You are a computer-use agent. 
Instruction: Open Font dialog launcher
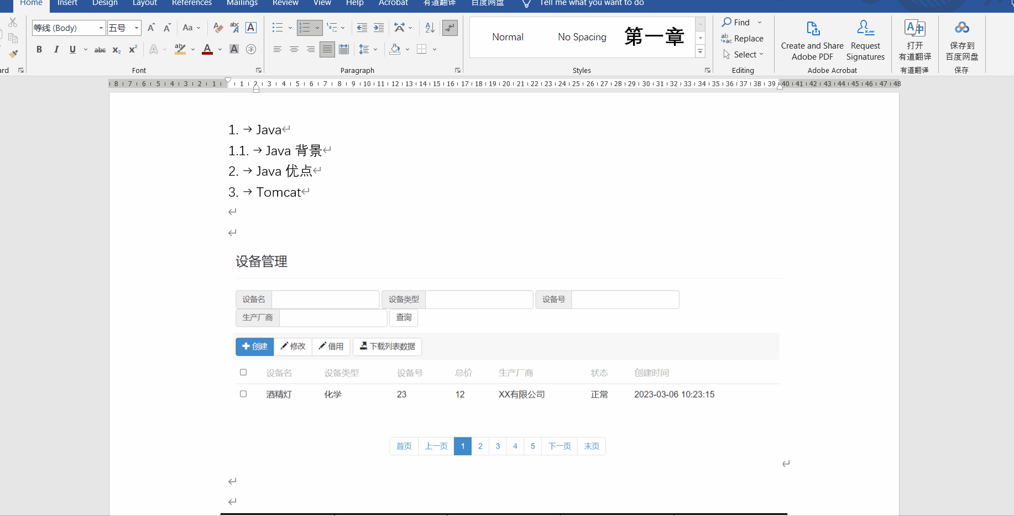click(x=259, y=70)
